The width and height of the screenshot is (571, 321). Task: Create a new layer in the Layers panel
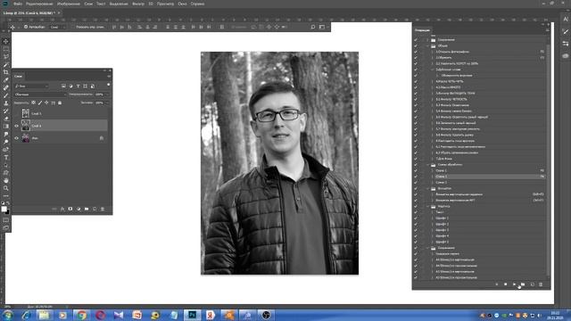(95, 209)
